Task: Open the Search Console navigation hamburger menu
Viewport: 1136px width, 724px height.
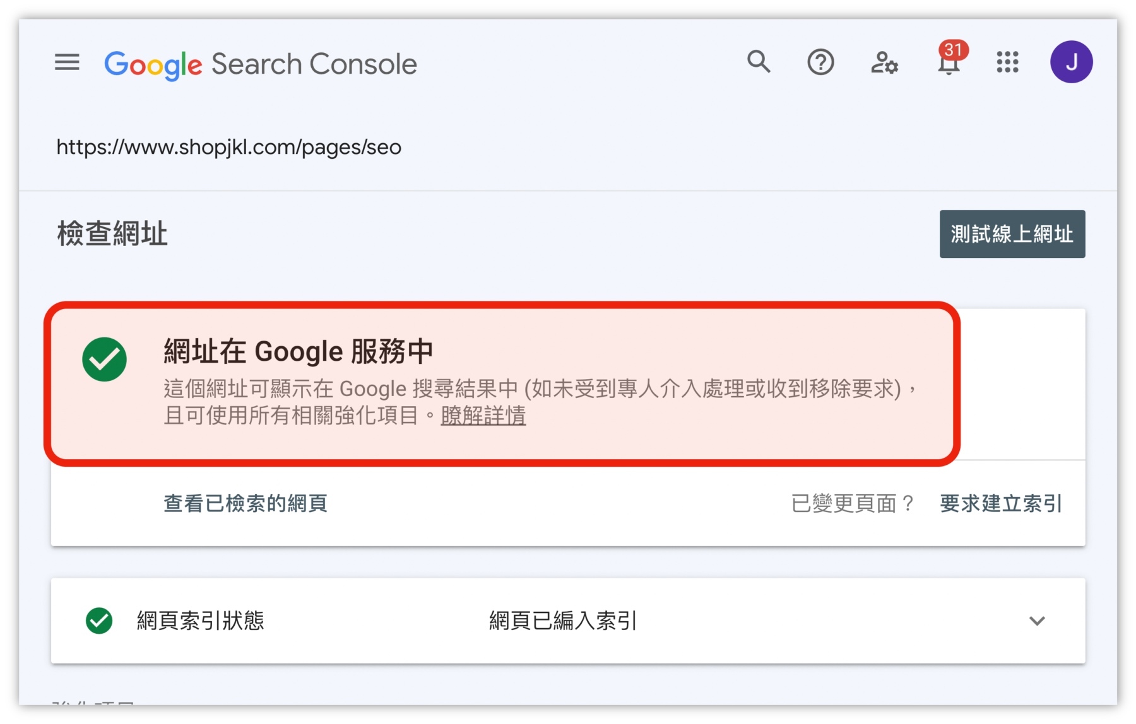Action: point(66,62)
